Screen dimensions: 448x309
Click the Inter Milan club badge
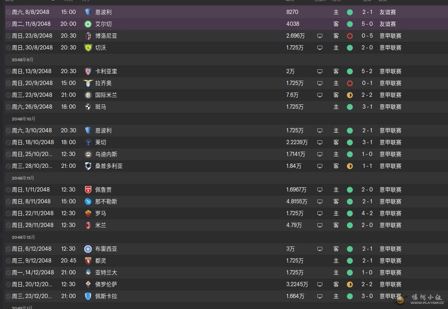(x=88, y=95)
